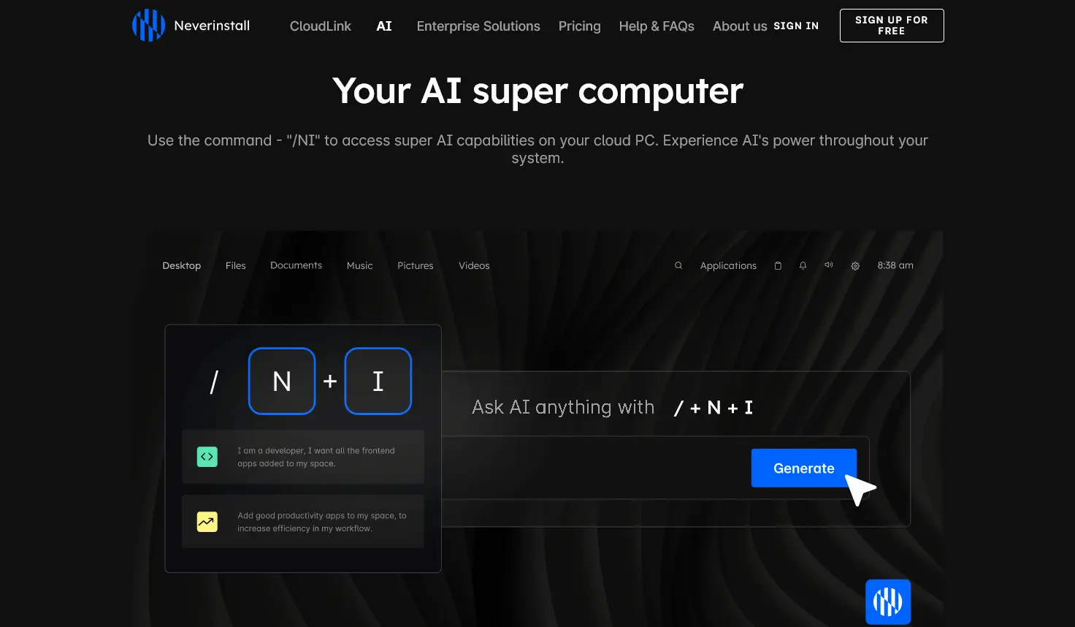Click the speaker volume icon
This screenshot has height=627, width=1075.
point(829,265)
